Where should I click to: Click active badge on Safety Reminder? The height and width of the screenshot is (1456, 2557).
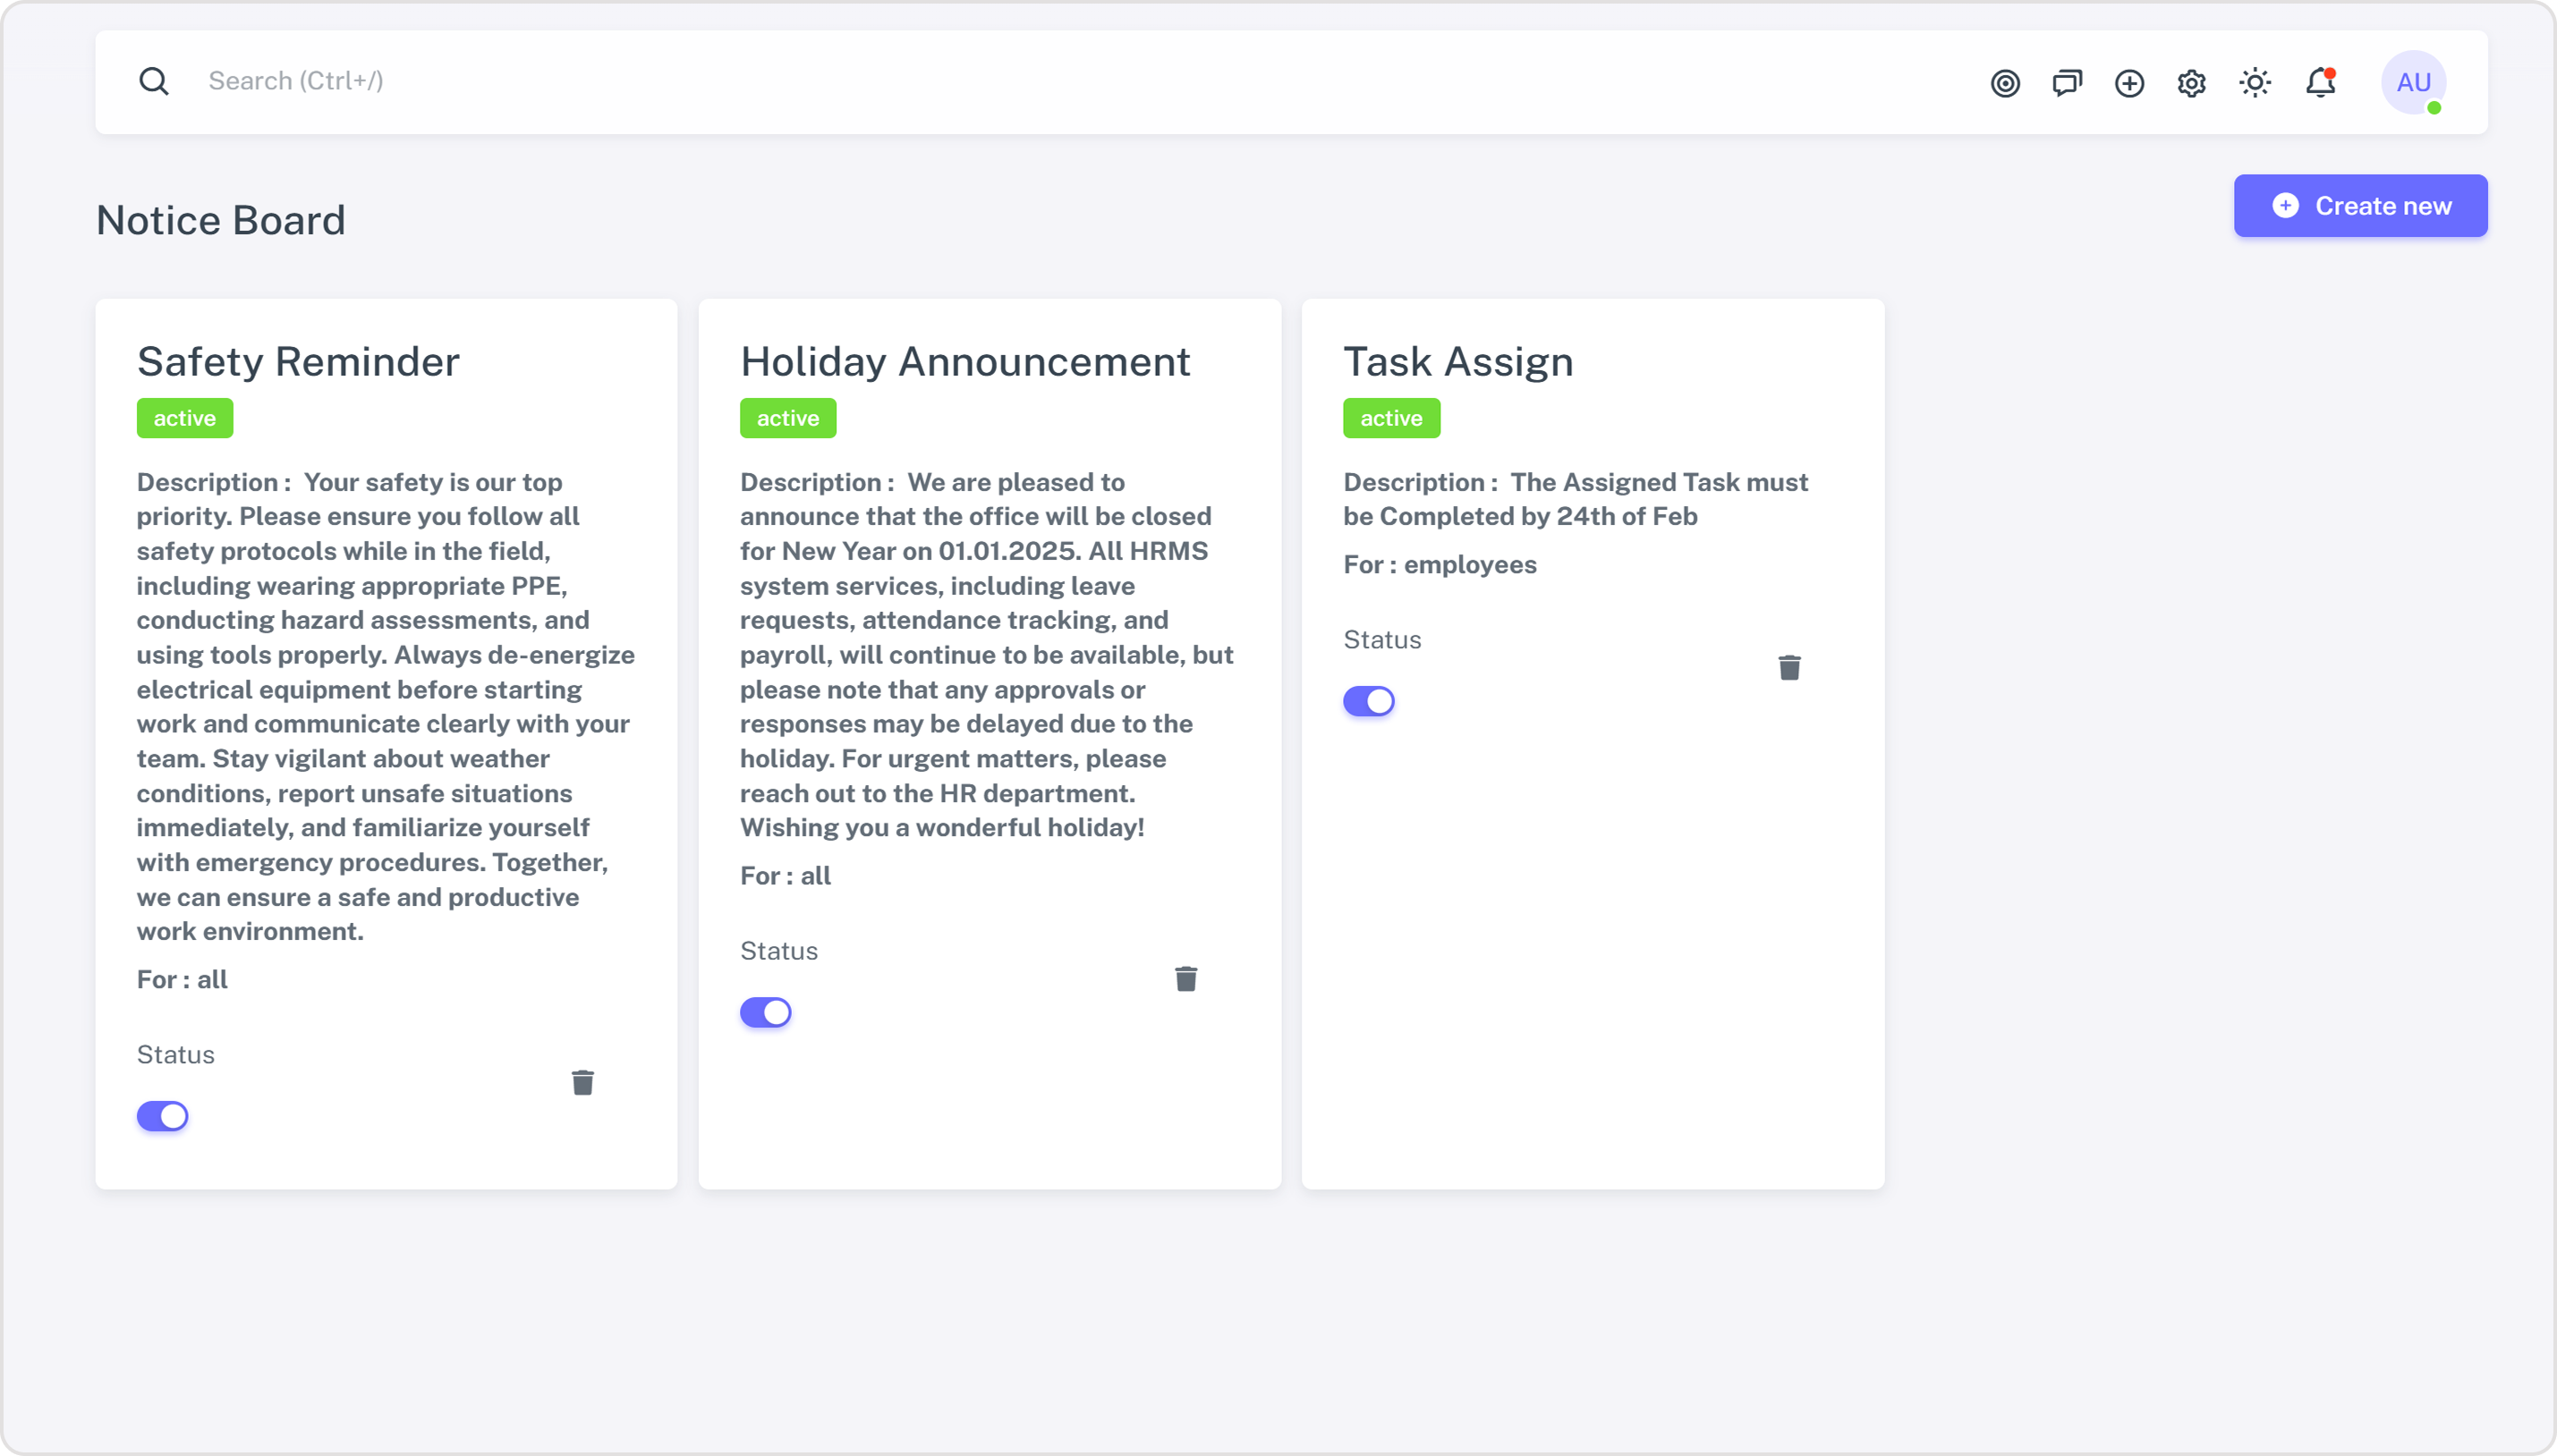click(x=185, y=418)
